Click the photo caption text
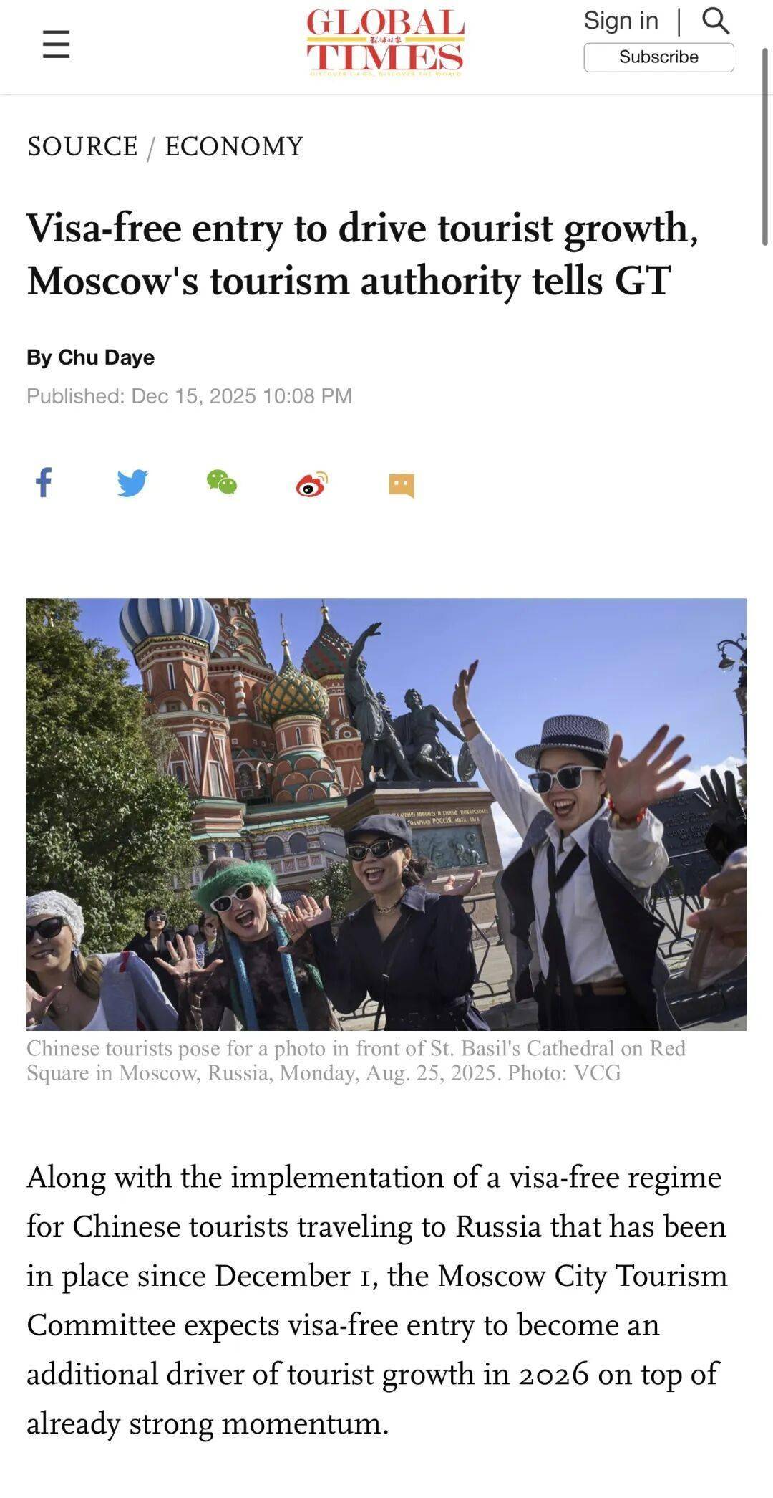Screen dimensions: 773x1498 pyautogui.click(x=356, y=1060)
